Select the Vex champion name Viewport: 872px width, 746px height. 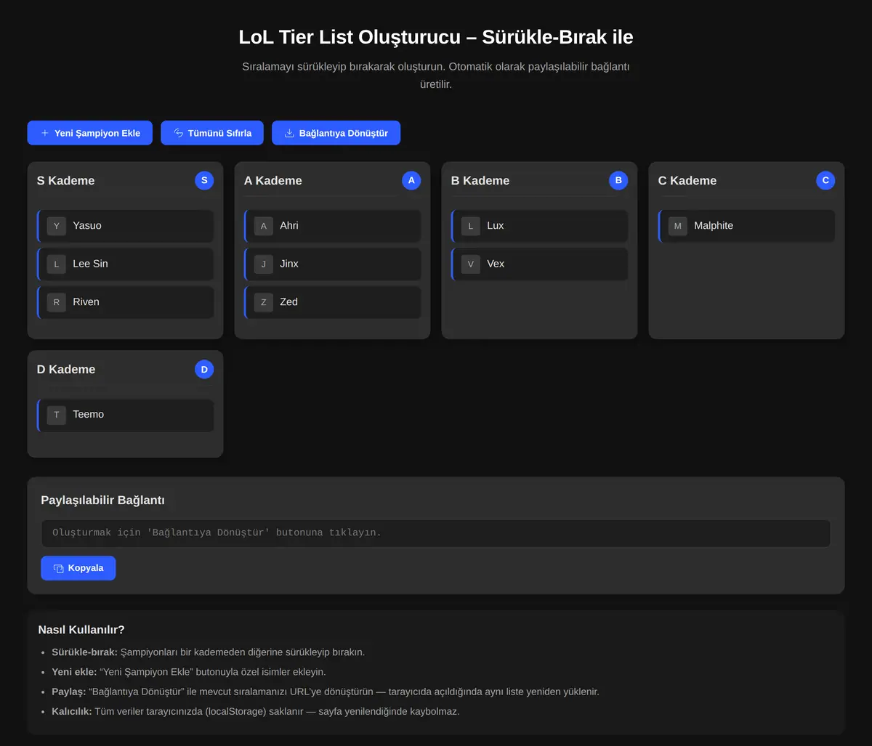496,264
